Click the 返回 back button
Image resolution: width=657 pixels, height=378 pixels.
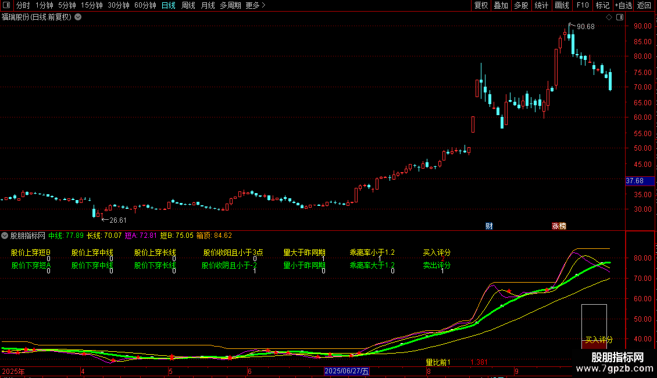644,5
